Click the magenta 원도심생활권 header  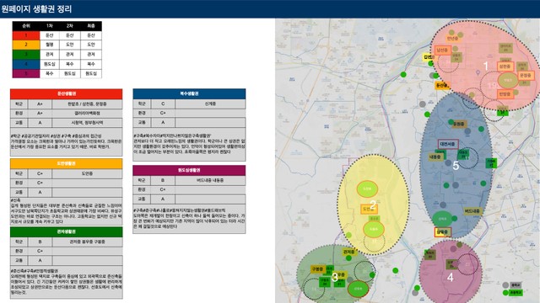pyautogui.click(x=189, y=170)
